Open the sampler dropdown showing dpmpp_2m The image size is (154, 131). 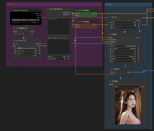point(124,56)
